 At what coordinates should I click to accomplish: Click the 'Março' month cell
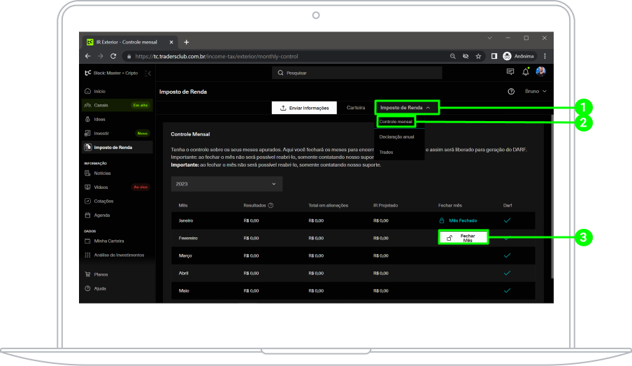pyautogui.click(x=185, y=256)
